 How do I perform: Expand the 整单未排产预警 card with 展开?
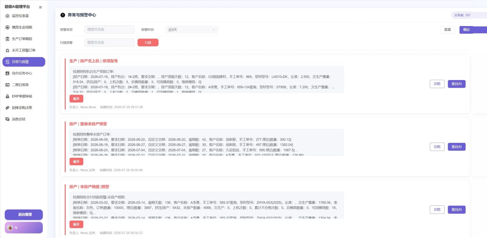click(x=76, y=162)
